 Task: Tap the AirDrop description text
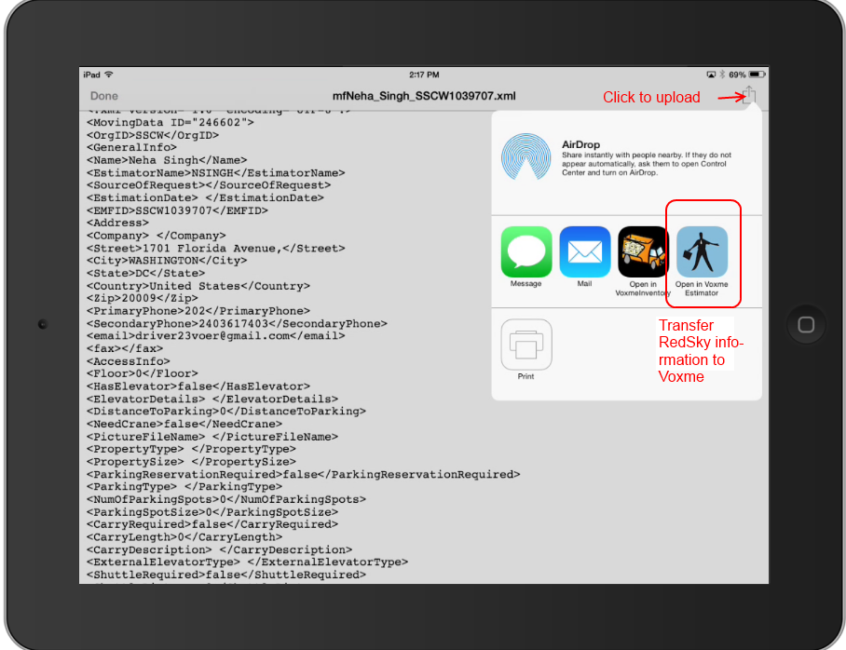(647, 164)
